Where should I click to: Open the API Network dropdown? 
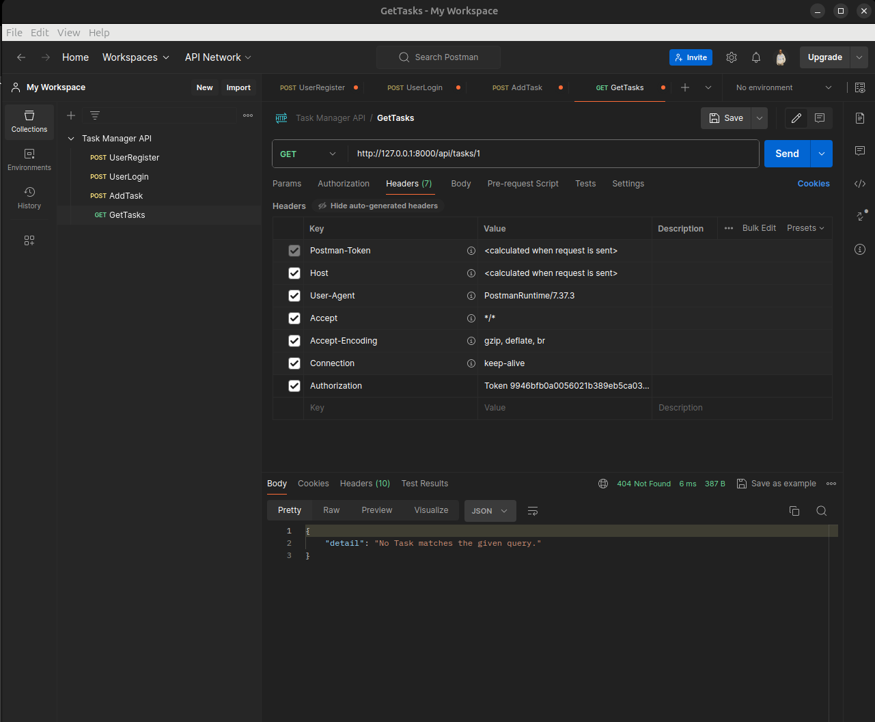pyautogui.click(x=218, y=57)
